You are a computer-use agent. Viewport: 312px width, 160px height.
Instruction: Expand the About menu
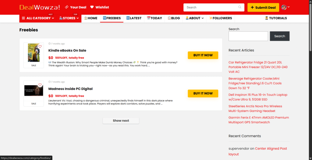point(194,18)
